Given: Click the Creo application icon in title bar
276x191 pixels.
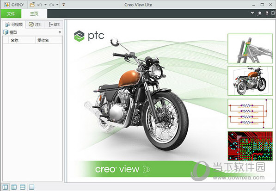Looking at the screenshot, I should 6,5.
